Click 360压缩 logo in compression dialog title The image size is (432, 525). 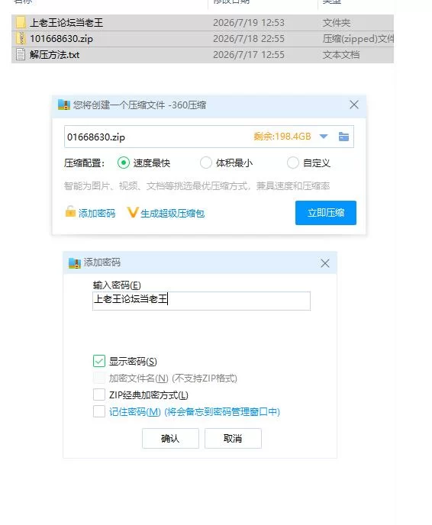pos(63,105)
